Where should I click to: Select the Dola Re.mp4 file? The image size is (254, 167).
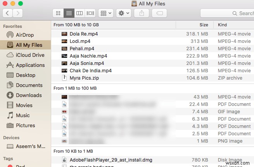pos(84,34)
